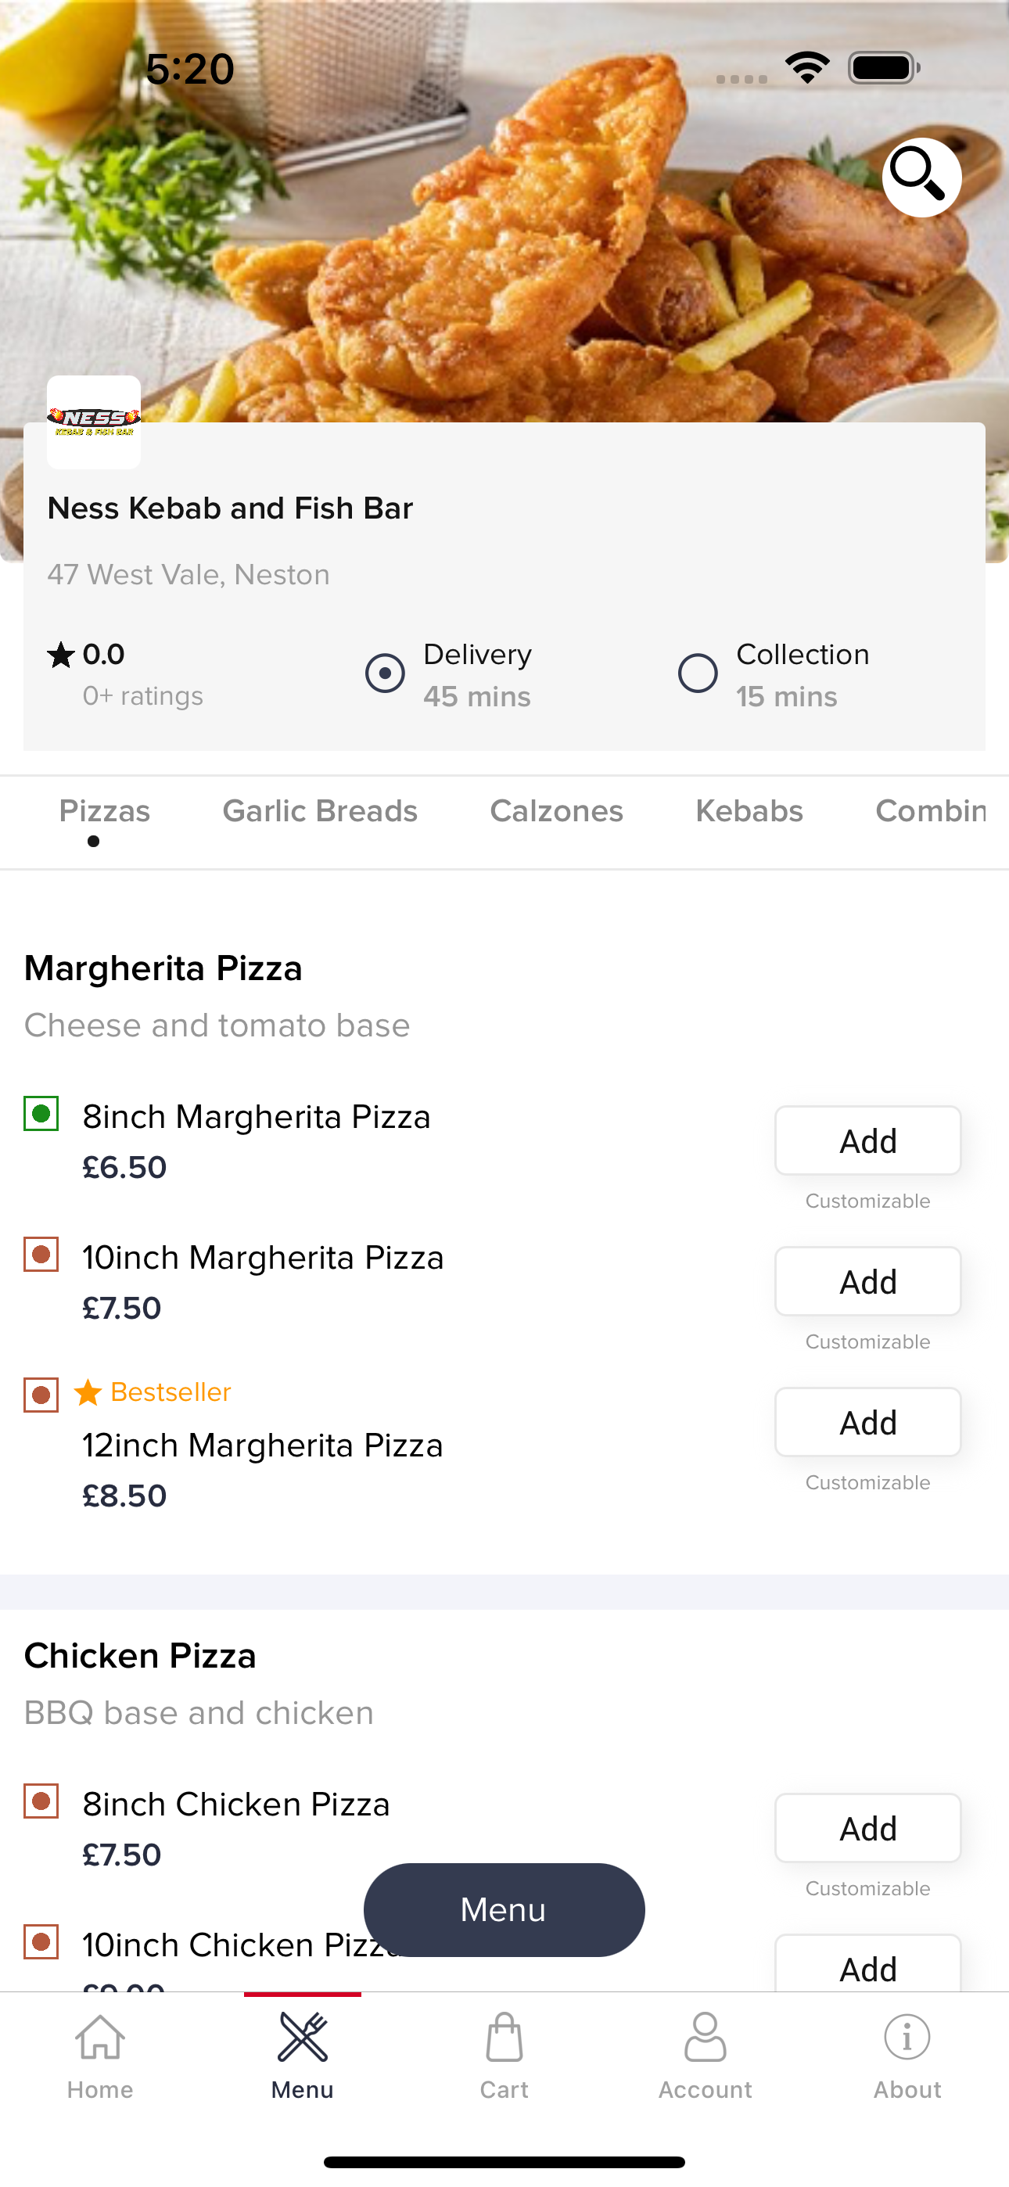Tap the rating star icon
1009x2187 pixels.
pos(61,655)
